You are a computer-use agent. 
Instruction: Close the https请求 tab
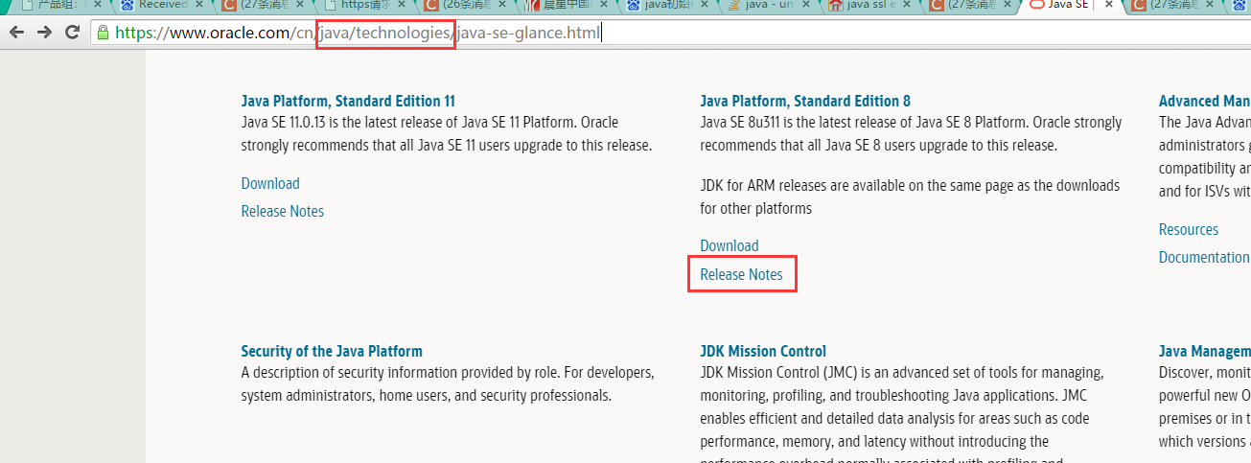(401, 5)
